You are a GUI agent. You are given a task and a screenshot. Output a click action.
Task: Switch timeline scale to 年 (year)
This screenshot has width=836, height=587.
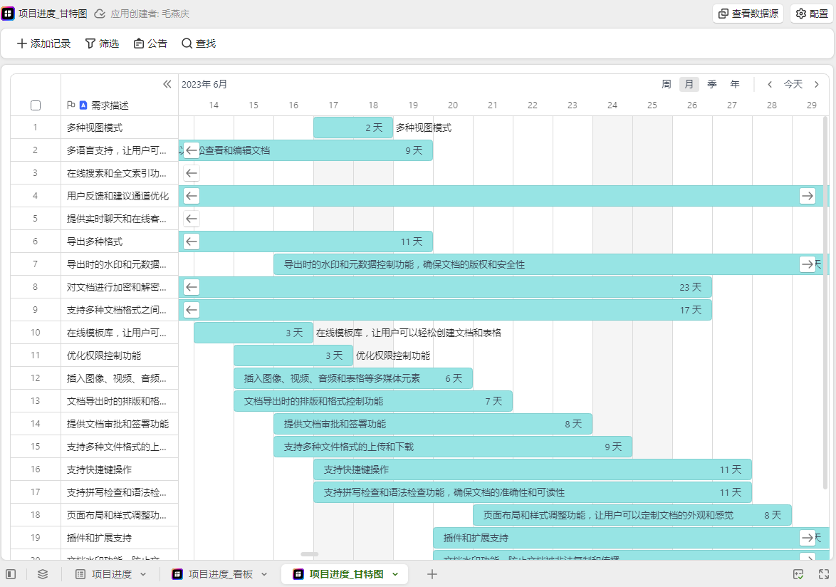click(x=734, y=84)
